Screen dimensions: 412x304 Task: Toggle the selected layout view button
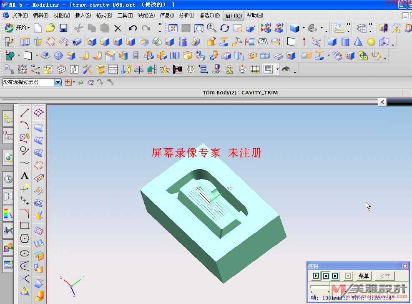click(x=268, y=69)
